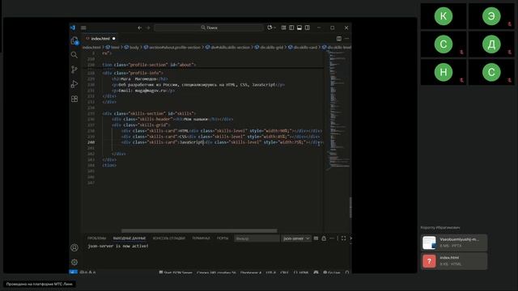Show errors and warnings count
This screenshot has height=291, width=518.
point(88,272)
